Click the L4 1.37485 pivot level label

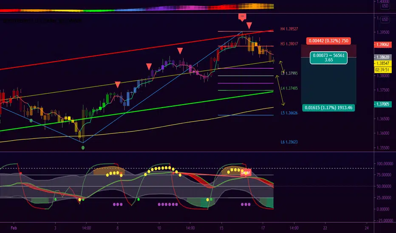(x=289, y=89)
